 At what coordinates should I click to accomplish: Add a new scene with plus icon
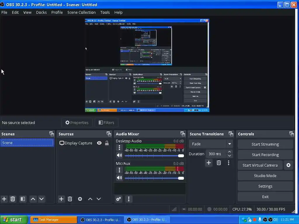coord(4,199)
